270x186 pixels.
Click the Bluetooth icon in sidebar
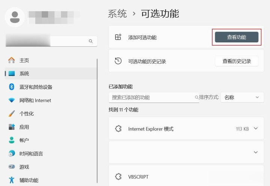tap(12, 87)
